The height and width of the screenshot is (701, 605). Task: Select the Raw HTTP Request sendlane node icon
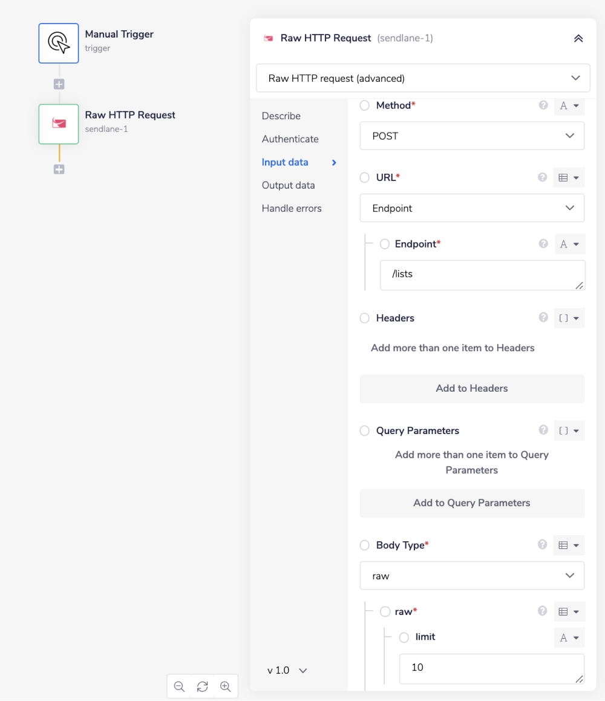click(59, 124)
